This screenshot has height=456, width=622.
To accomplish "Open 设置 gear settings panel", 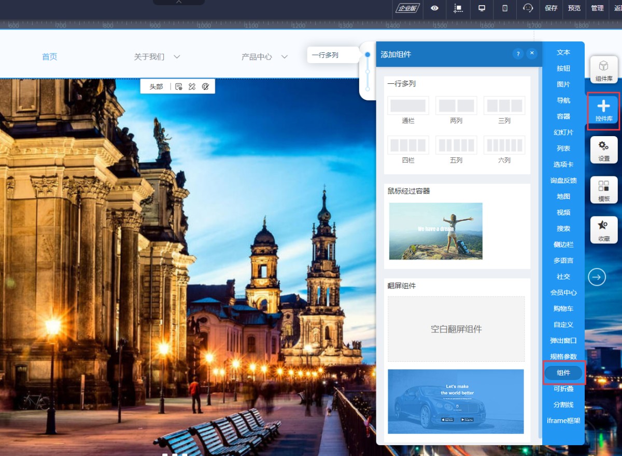I will (604, 150).
